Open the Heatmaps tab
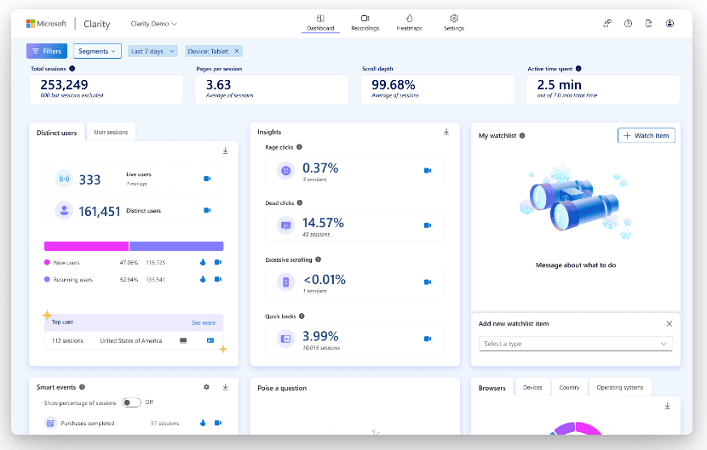707x450 pixels. point(410,23)
